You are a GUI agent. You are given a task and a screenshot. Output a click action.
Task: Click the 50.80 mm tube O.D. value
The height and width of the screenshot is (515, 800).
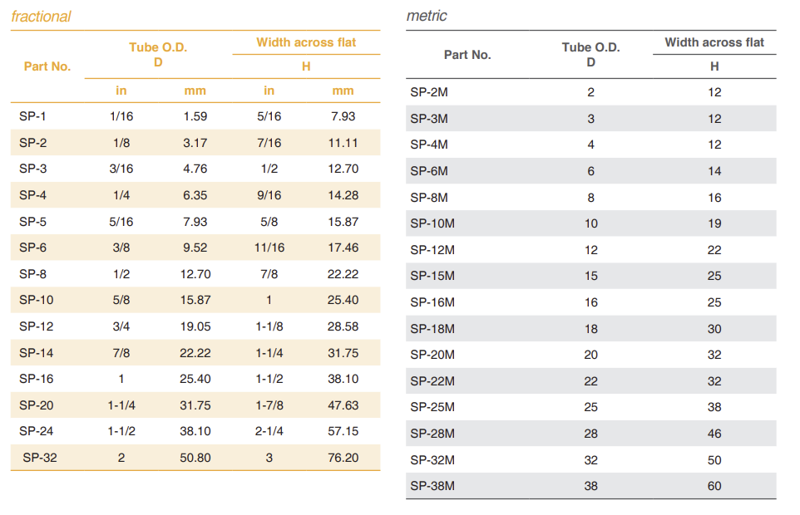tap(195, 458)
